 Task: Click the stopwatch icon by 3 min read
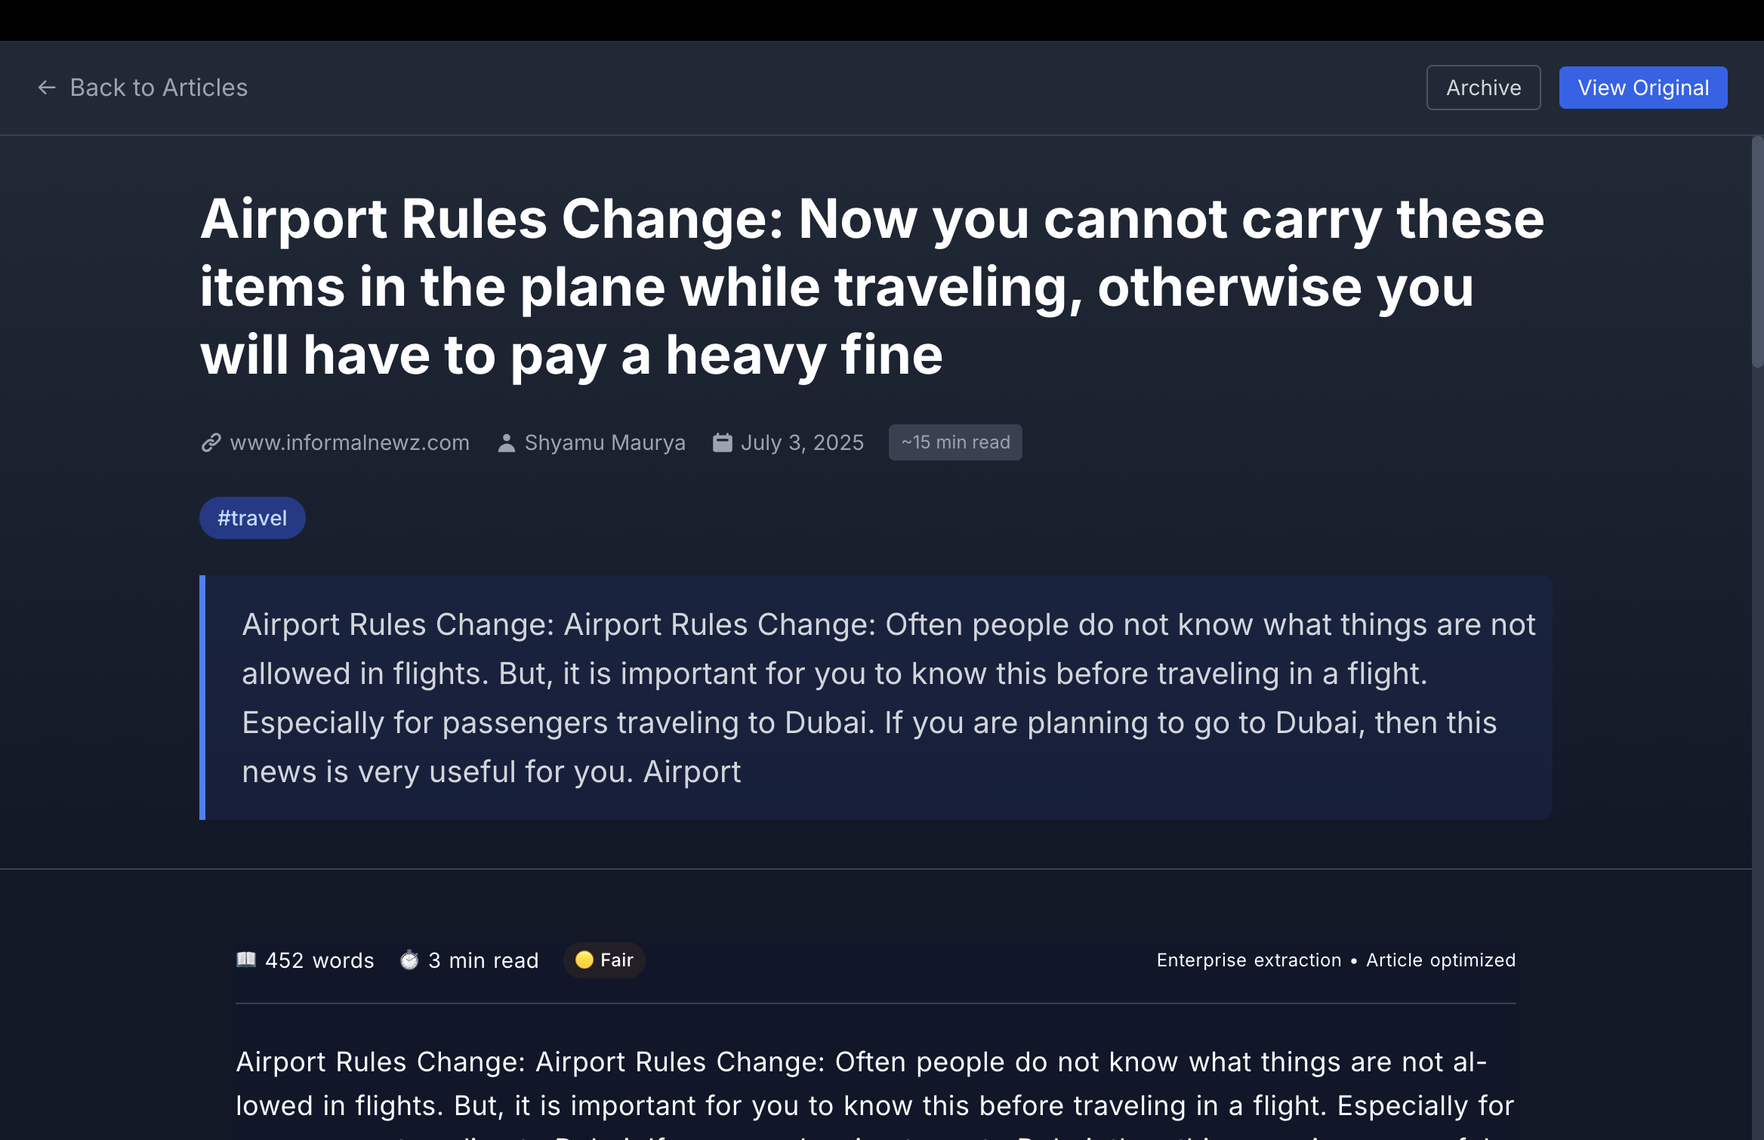409,960
